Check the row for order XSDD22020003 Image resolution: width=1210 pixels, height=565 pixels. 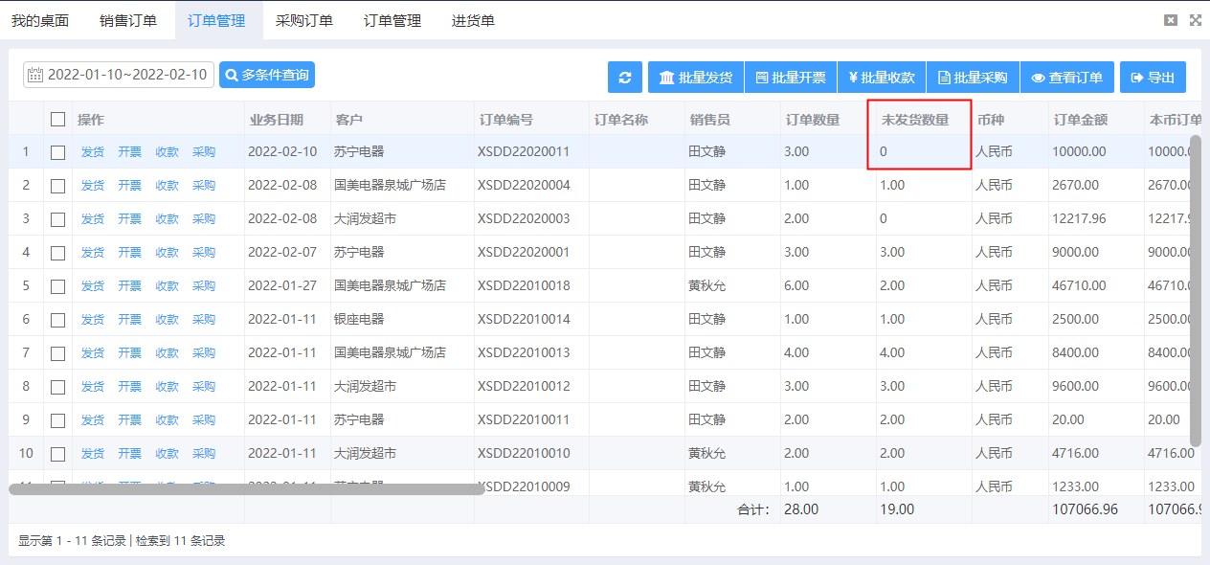click(x=58, y=219)
